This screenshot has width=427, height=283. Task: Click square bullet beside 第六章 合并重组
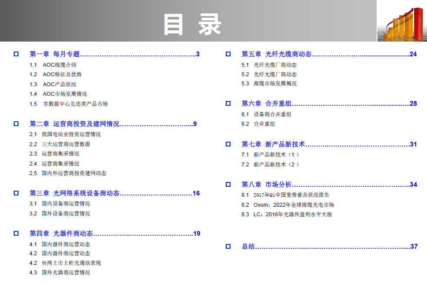tap(228, 104)
